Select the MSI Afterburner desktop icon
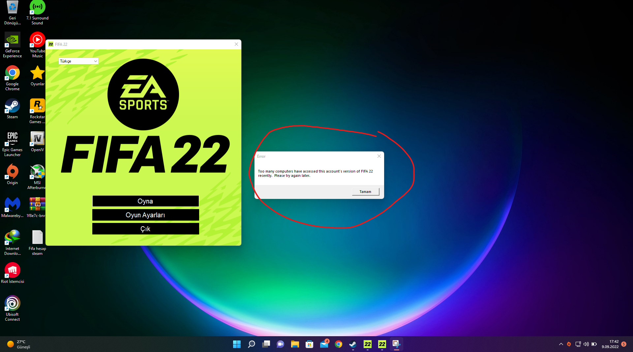The height and width of the screenshot is (352, 633). coord(37,177)
